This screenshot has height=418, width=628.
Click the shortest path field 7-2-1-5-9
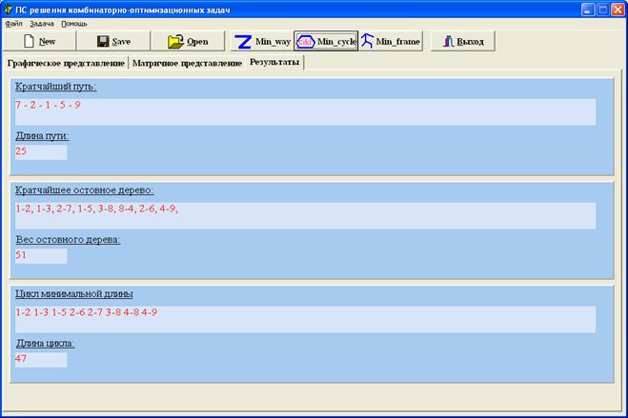point(304,111)
